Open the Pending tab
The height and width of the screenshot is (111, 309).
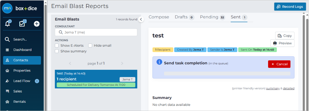[x=212, y=17]
